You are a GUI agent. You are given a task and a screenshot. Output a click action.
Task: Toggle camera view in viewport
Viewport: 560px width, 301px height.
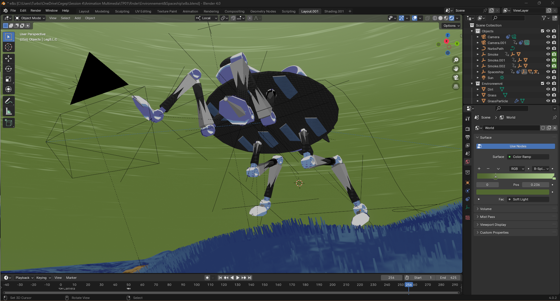point(456,78)
